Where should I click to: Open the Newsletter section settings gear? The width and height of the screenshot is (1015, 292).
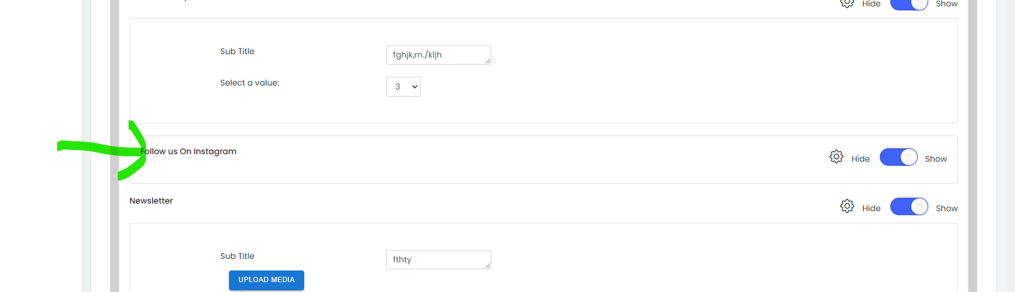coord(847,206)
